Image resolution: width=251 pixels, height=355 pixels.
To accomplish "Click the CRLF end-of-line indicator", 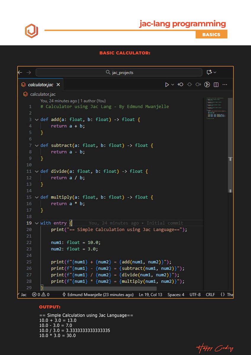I will 210,295.
